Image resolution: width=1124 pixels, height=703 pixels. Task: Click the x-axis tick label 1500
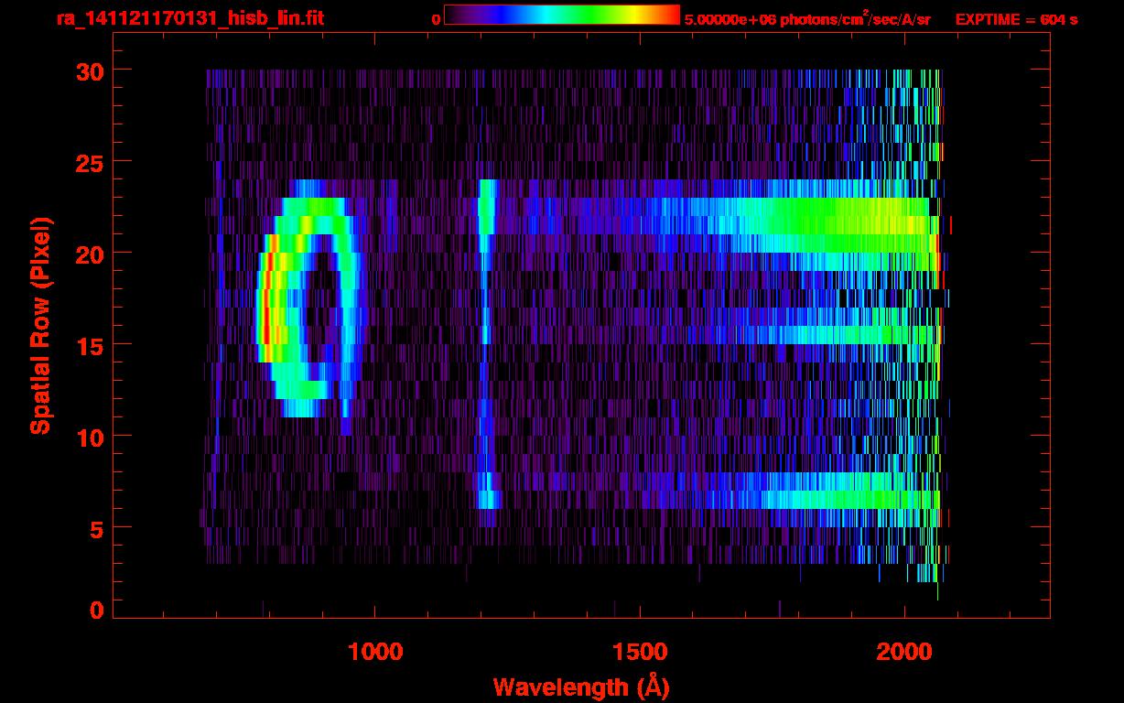pyautogui.click(x=640, y=652)
